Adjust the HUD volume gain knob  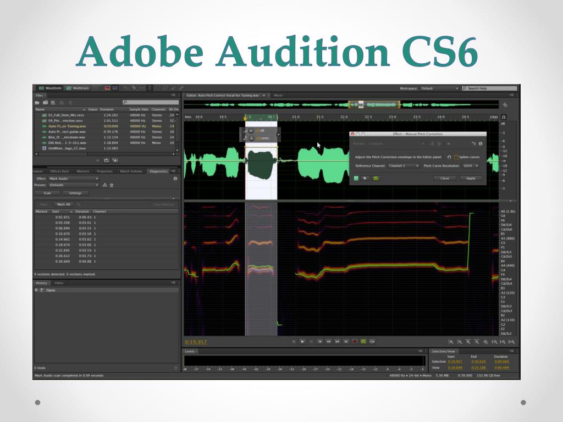[x=251, y=131]
